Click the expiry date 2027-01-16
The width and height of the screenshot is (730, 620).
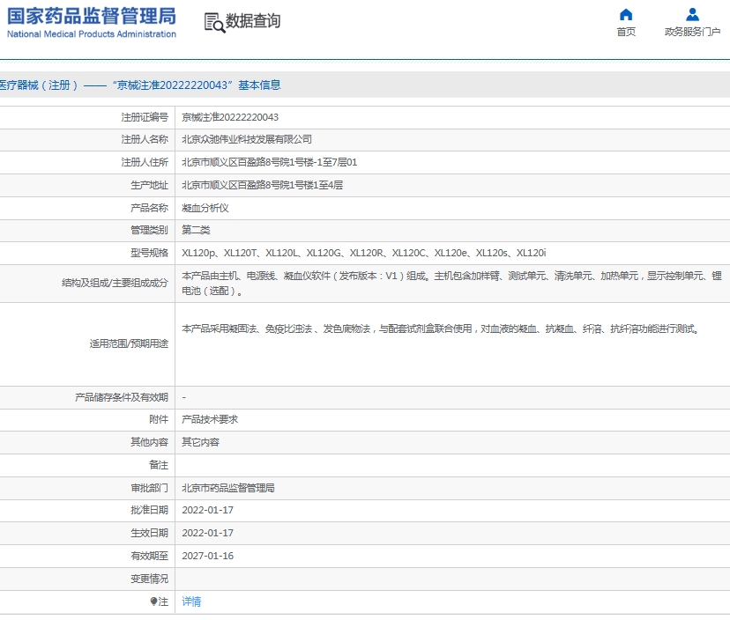coord(207,556)
